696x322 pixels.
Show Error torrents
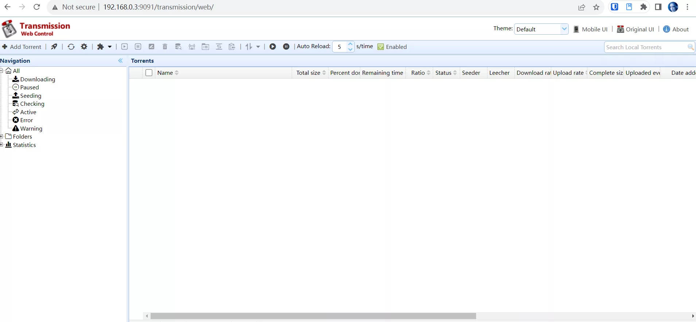(27, 120)
